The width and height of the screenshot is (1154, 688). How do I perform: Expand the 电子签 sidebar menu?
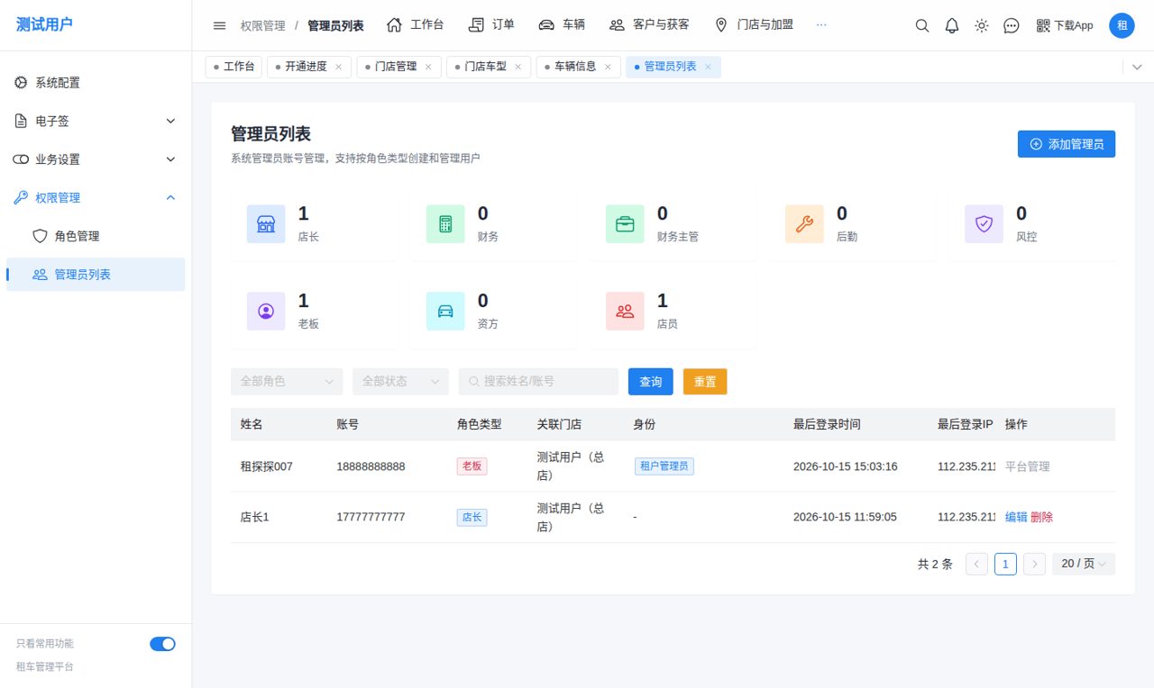tap(96, 121)
